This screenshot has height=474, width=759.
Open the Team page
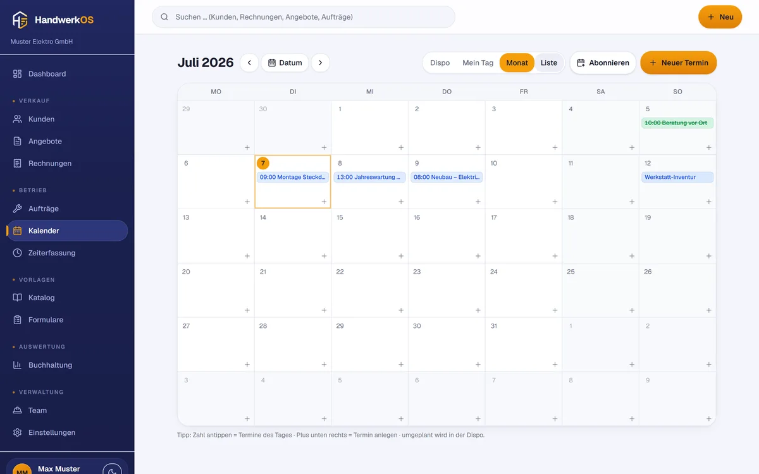67,410
